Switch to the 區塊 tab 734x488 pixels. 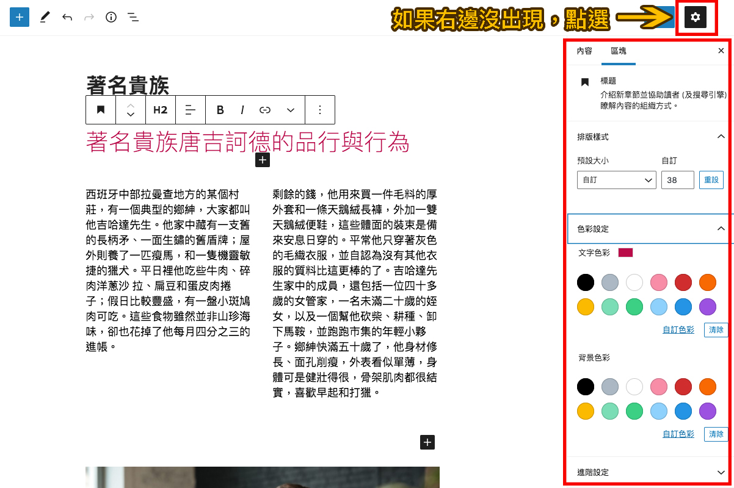[619, 51]
